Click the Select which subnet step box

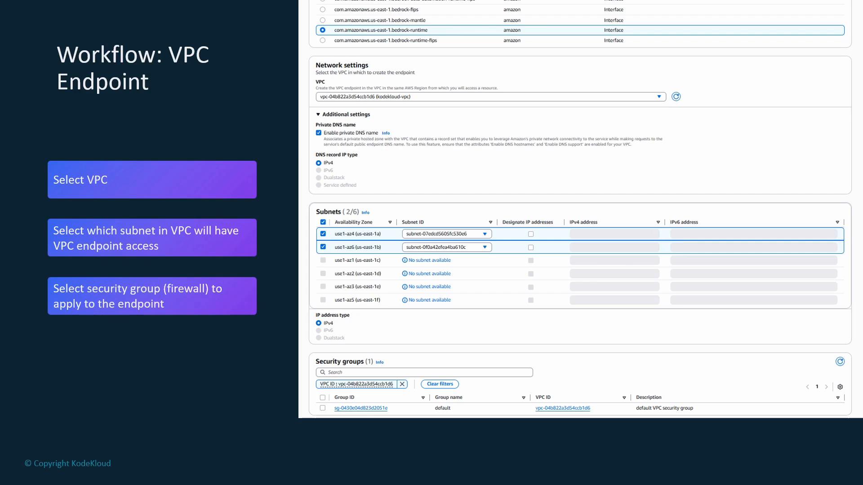pyautogui.click(x=152, y=238)
